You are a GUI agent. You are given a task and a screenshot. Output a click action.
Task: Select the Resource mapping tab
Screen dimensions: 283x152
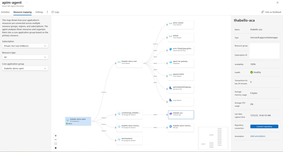click(23, 12)
